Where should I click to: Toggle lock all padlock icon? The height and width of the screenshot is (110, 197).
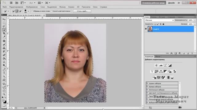coord(163,24)
